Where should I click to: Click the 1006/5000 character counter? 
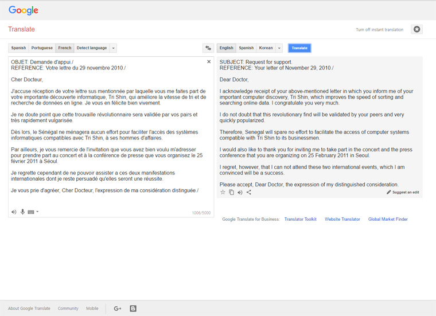201,213
